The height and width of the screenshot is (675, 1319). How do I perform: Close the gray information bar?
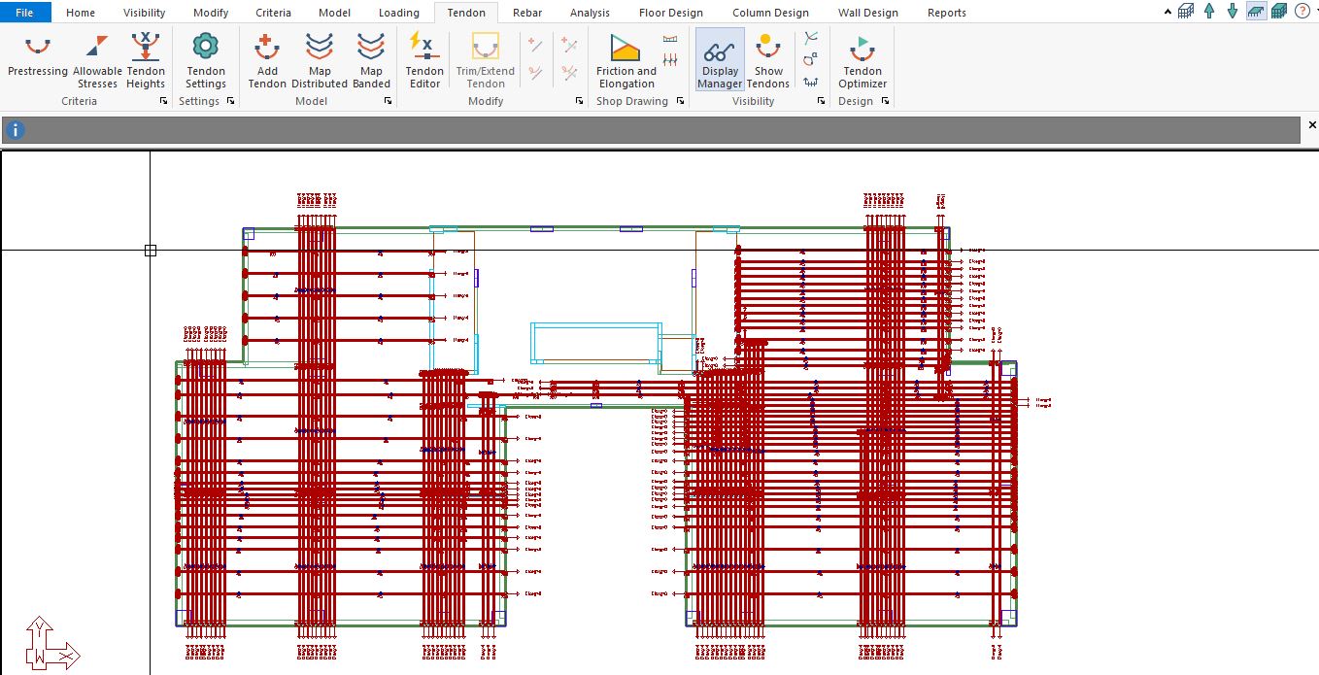1312,125
